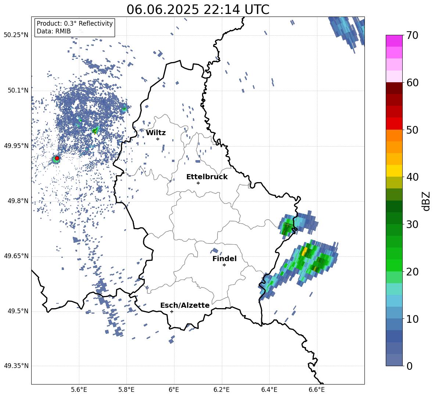Click the red radar site marker
Viewport: 435px width, 397px height.
[57, 158]
